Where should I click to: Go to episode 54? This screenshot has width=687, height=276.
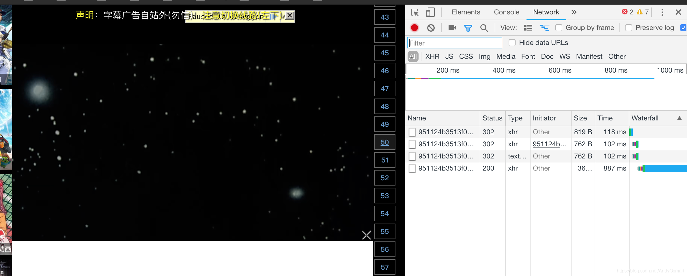click(385, 214)
